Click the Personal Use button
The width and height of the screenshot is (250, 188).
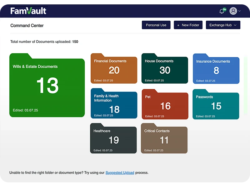156,25
